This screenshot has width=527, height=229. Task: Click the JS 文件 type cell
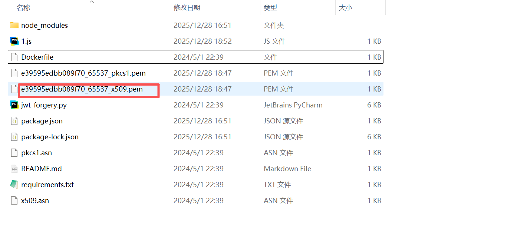coord(274,42)
